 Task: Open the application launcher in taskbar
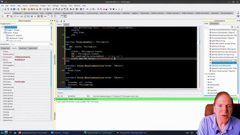point(2,133)
